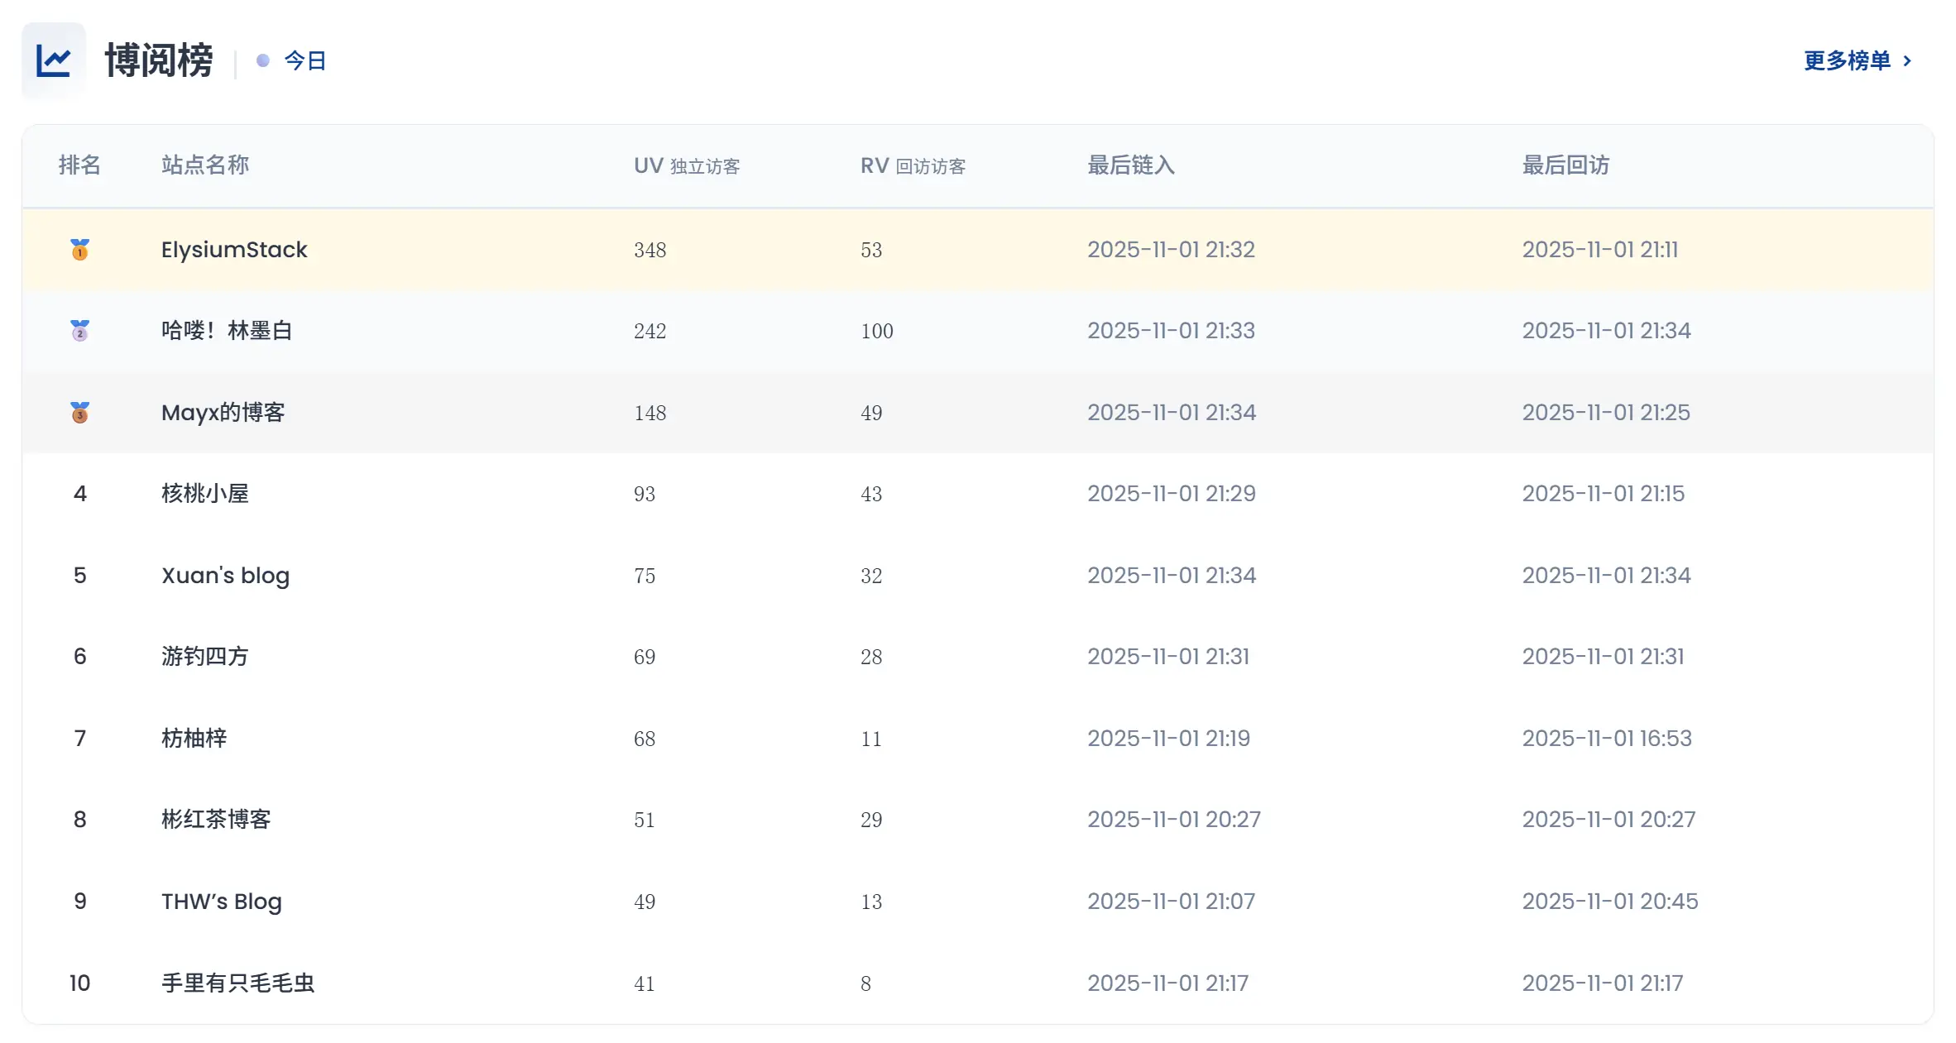The image size is (1956, 1043).
Task: Click Xuan's blog in the list
Action: point(225,575)
